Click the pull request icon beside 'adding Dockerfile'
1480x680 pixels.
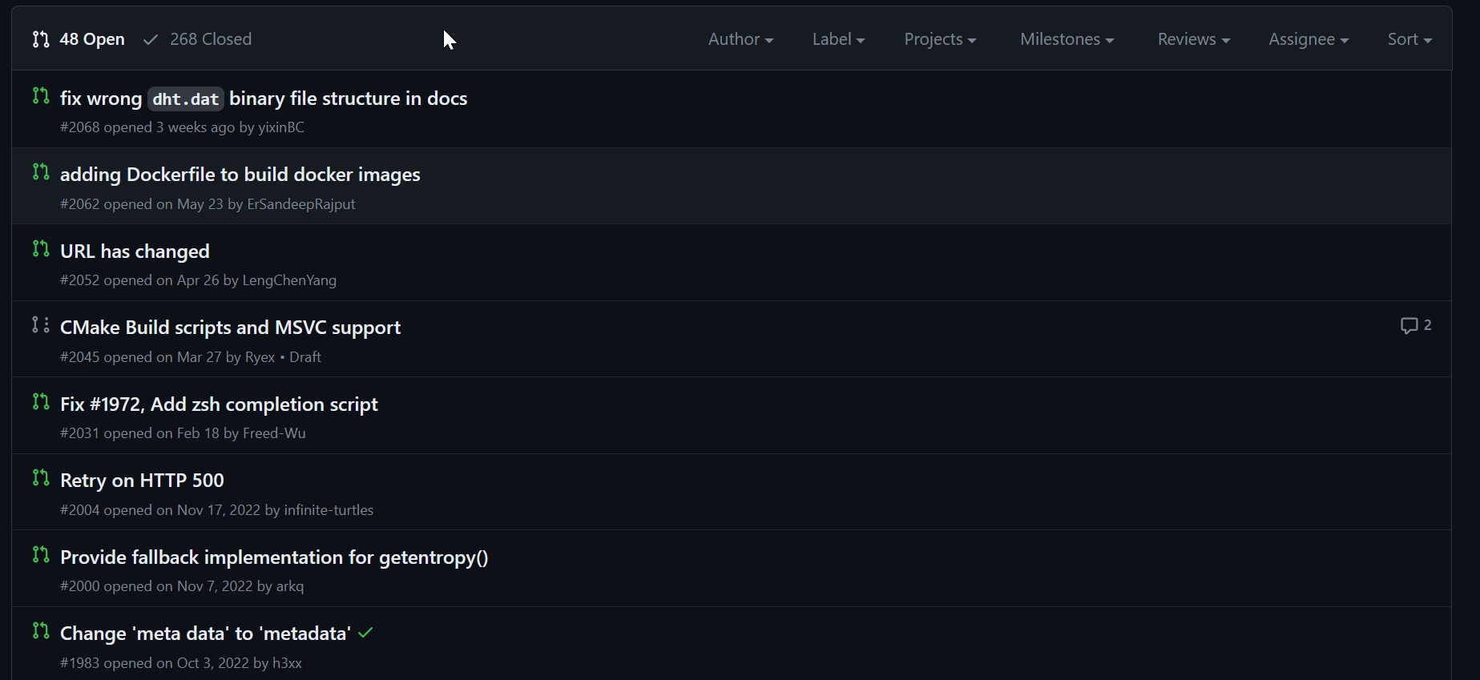(41, 172)
